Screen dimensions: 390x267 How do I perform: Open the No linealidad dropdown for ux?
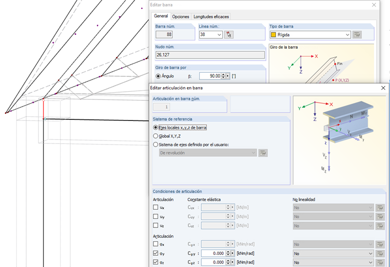coord(333,208)
